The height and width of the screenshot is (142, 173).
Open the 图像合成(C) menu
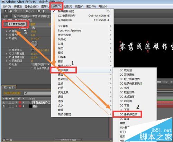tap(31, 7)
